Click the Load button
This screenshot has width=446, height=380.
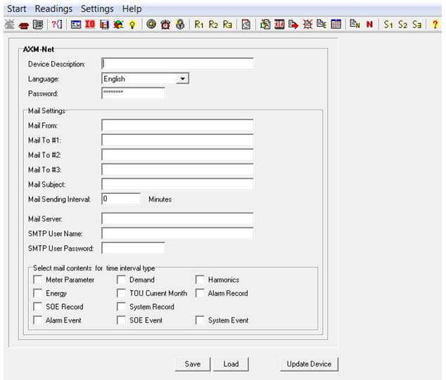coord(231,364)
